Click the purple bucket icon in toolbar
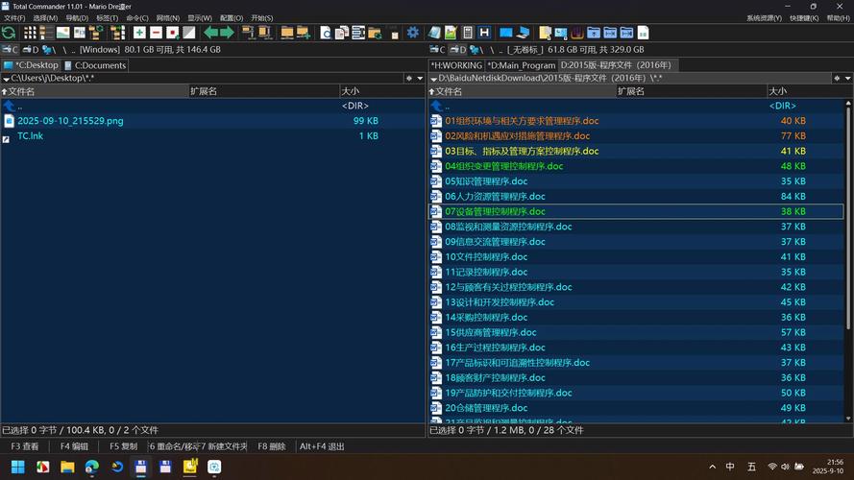Screen dimensions: 854x480 (577, 33)
